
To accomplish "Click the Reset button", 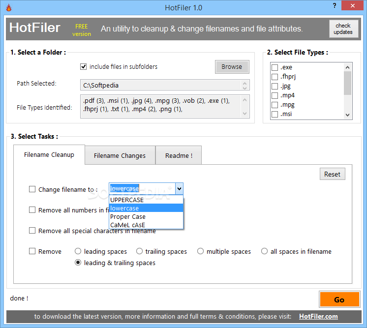I will 332,174.
